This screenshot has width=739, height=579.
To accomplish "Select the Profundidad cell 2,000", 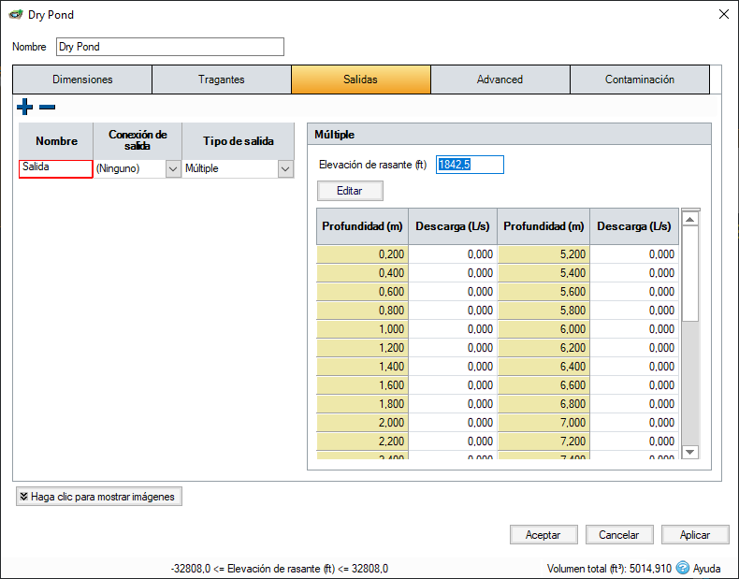I will 362,423.
